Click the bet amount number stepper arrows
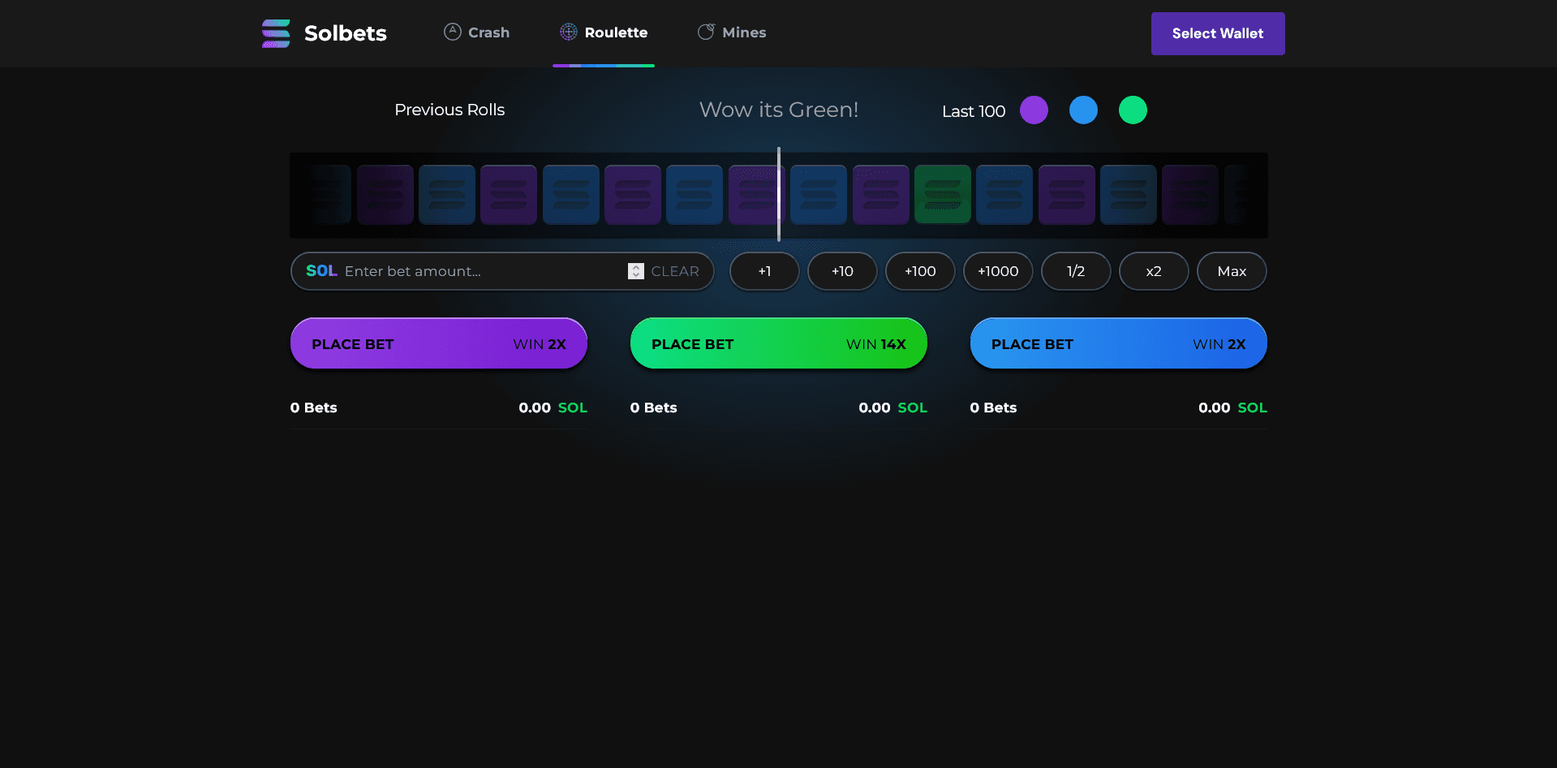This screenshot has height=768, width=1557. (x=636, y=271)
